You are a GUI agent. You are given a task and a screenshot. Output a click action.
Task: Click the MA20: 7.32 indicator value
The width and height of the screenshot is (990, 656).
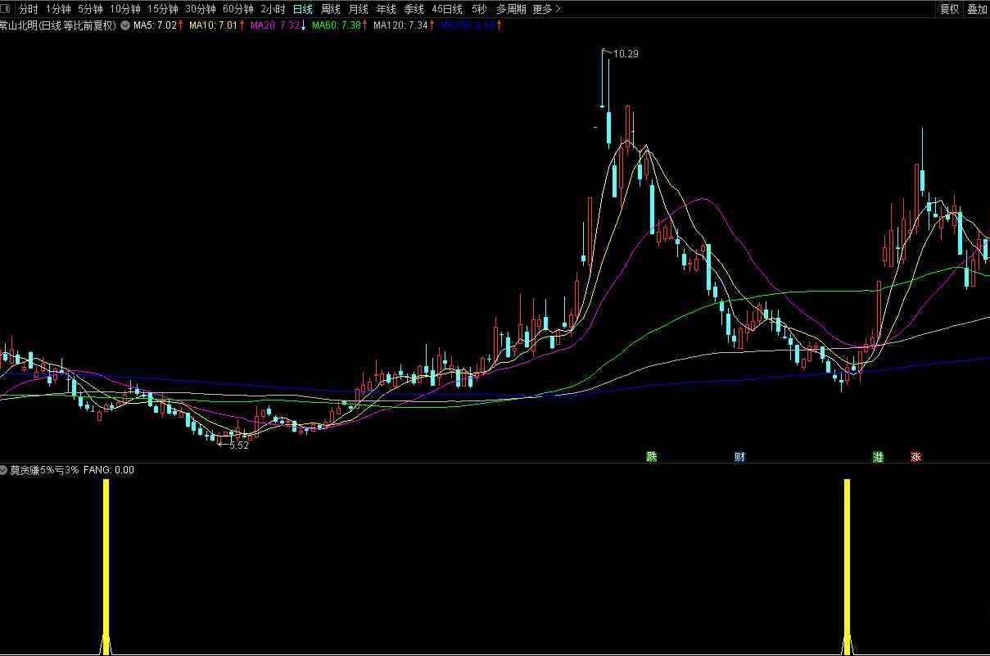pyautogui.click(x=274, y=25)
